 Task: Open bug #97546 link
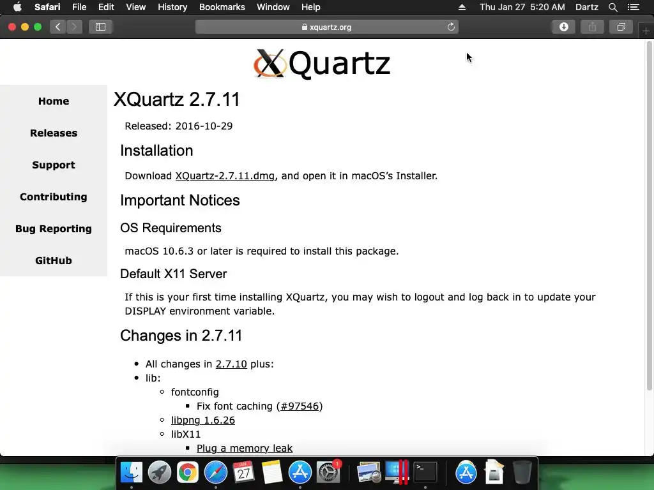coord(300,406)
